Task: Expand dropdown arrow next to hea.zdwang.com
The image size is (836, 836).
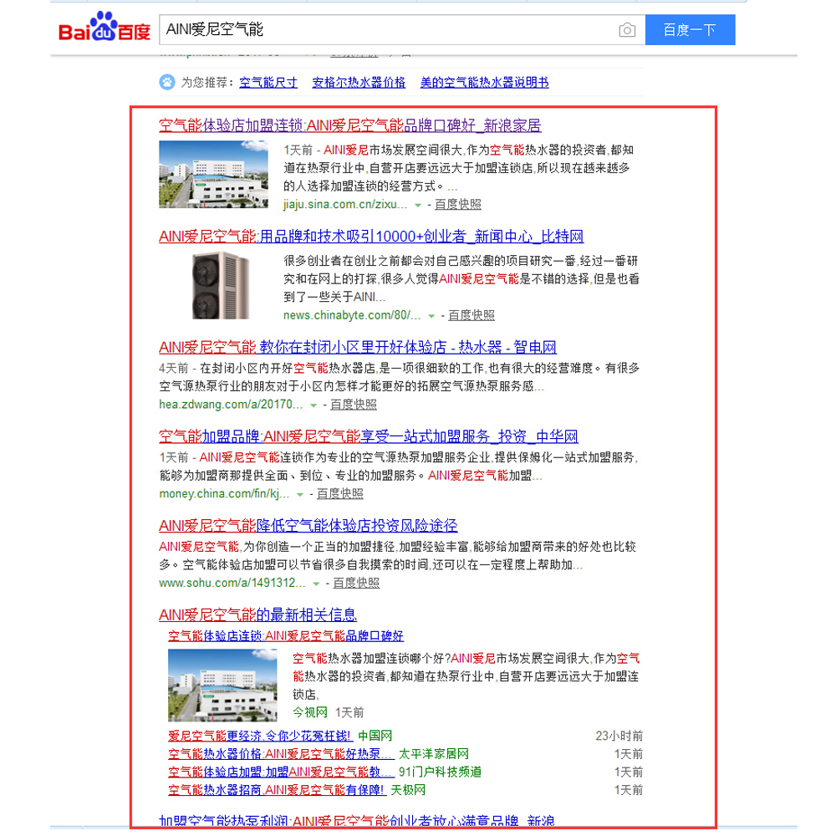Action: (x=313, y=405)
